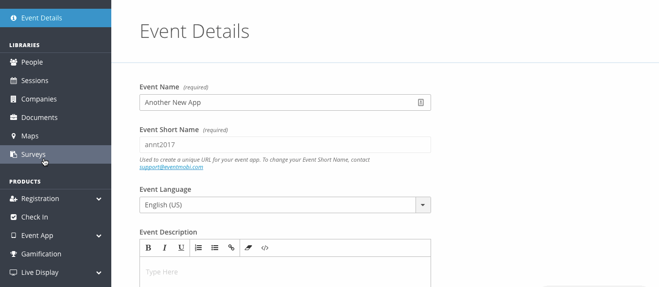Viewport: 659px width, 287px height.
Task: Expand the Live Display submenu chevron
Action: pyautogui.click(x=99, y=273)
